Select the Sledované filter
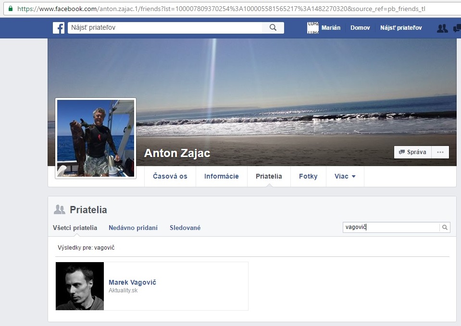 coord(185,227)
